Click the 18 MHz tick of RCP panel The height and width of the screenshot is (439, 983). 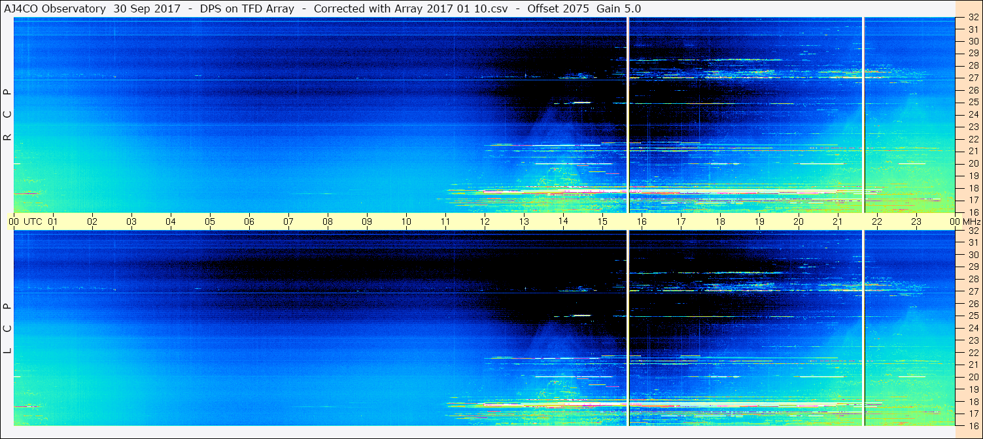click(973, 188)
